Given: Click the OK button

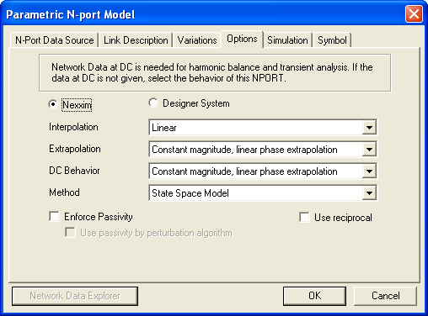Looking at the screenshot, I should tap(314, 296).
